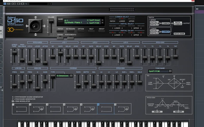Screen dimensions: 204x127
Task: Open the KEYBOARD menu button
Action: click(x=71, y=31)
